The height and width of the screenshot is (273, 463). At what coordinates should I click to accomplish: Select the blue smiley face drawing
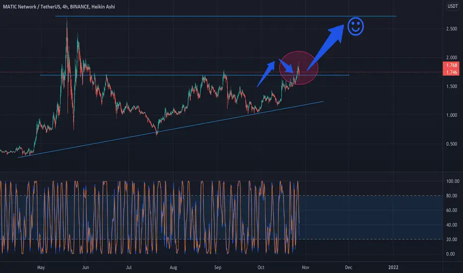coord(356,27)
